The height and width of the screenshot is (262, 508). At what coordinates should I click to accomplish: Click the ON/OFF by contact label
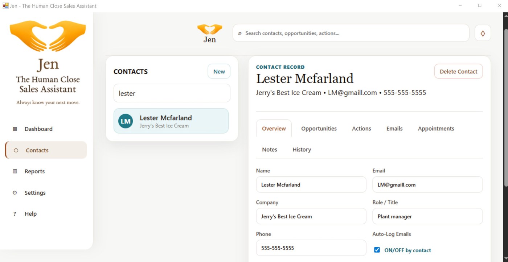coord(407,250)
